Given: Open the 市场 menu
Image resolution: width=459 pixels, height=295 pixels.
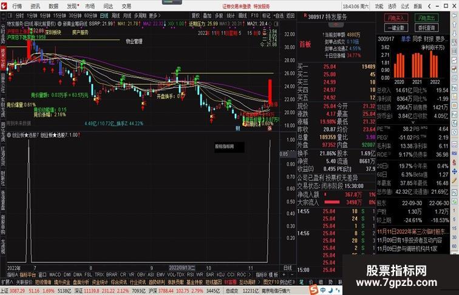Looking at the screenshot, I should click(x=90, y=6).
